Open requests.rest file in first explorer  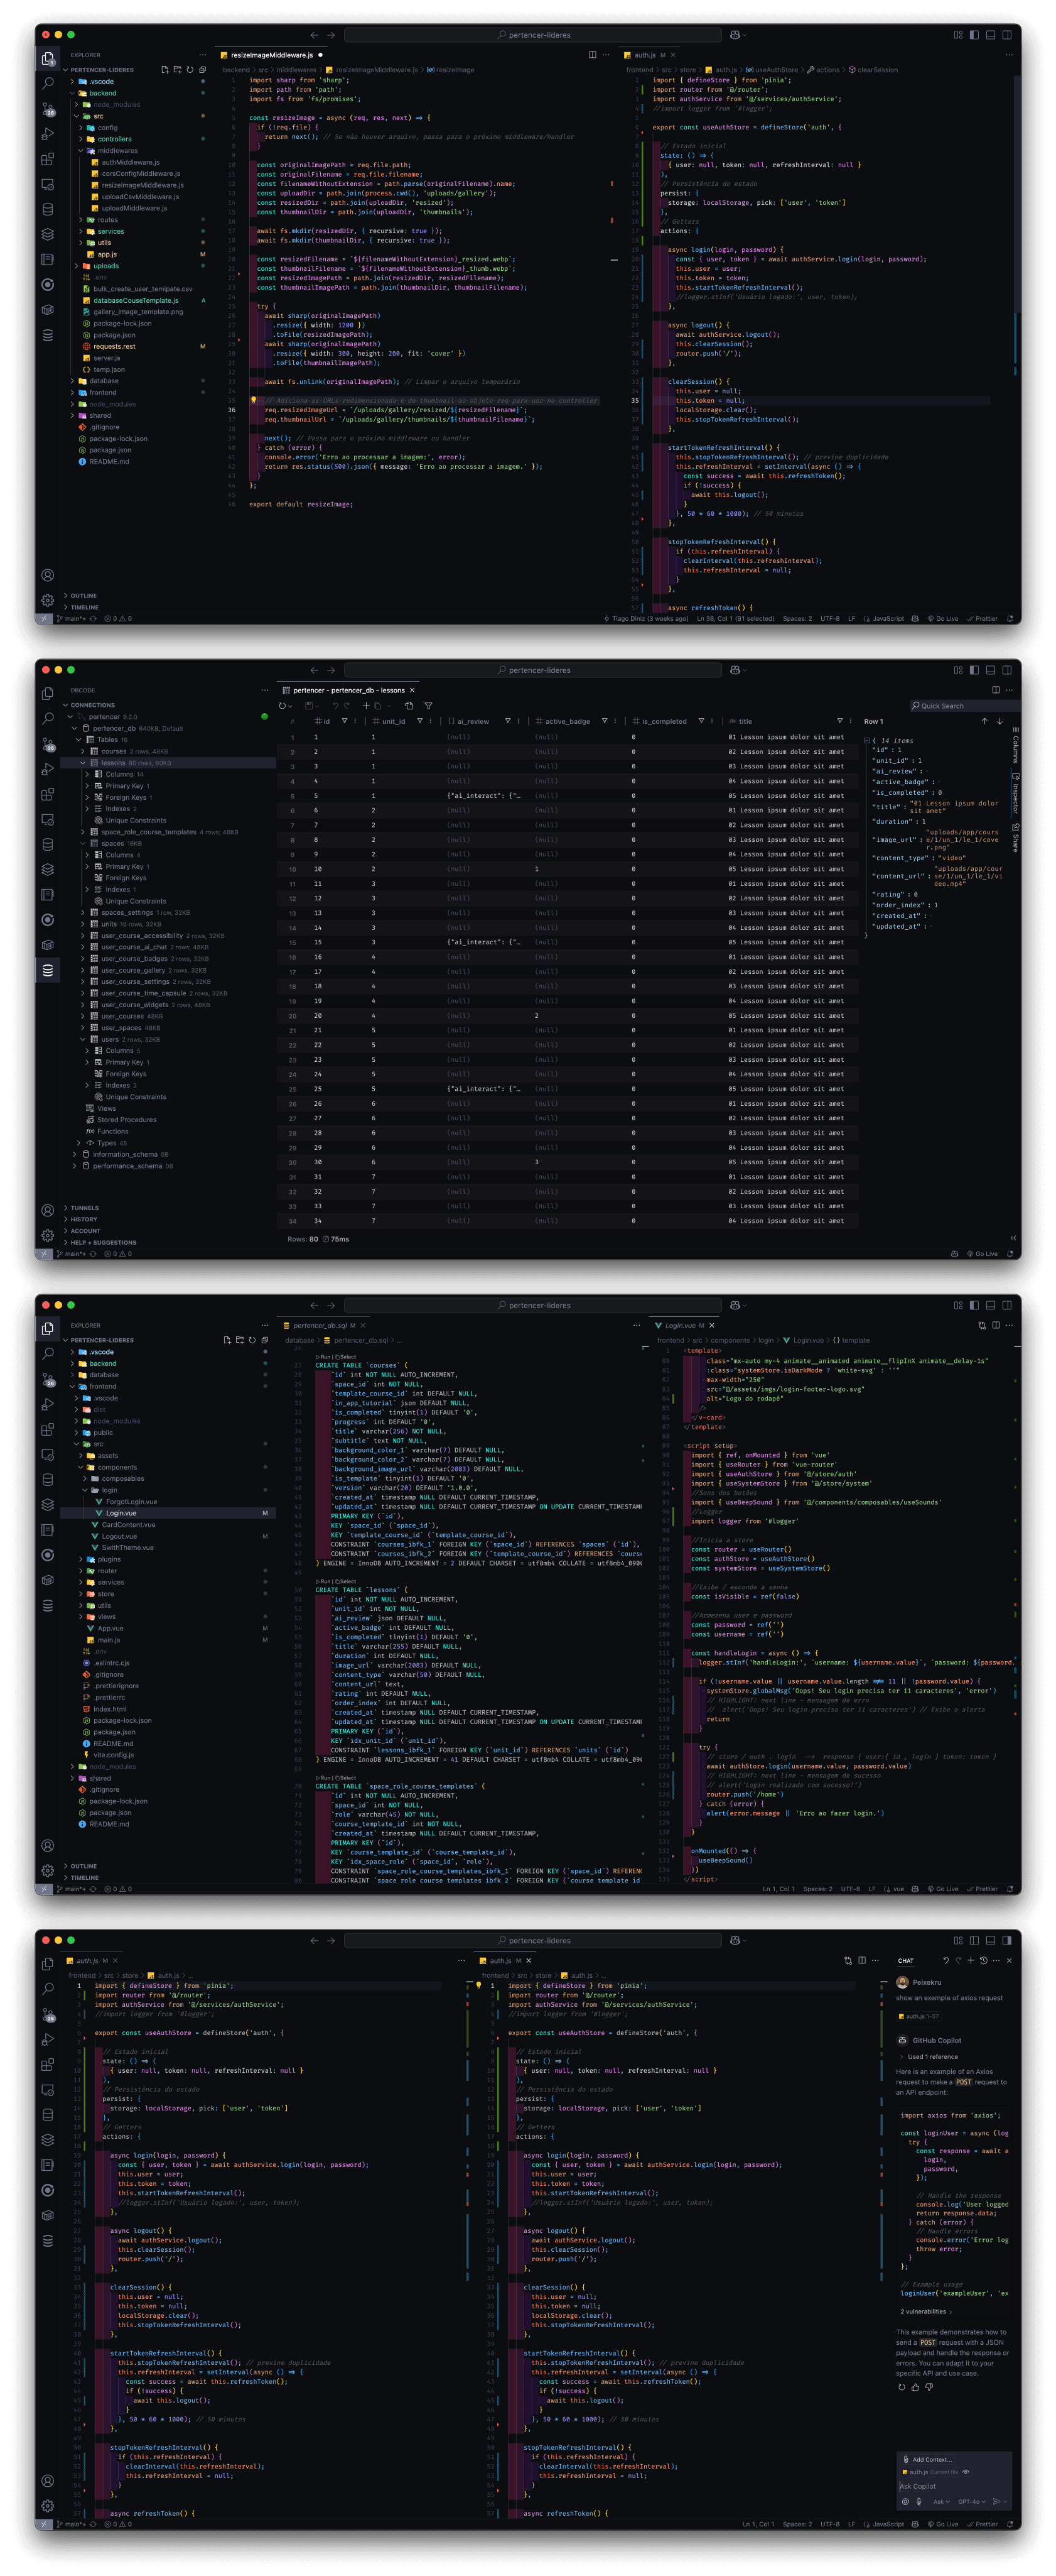click(114, 346)
